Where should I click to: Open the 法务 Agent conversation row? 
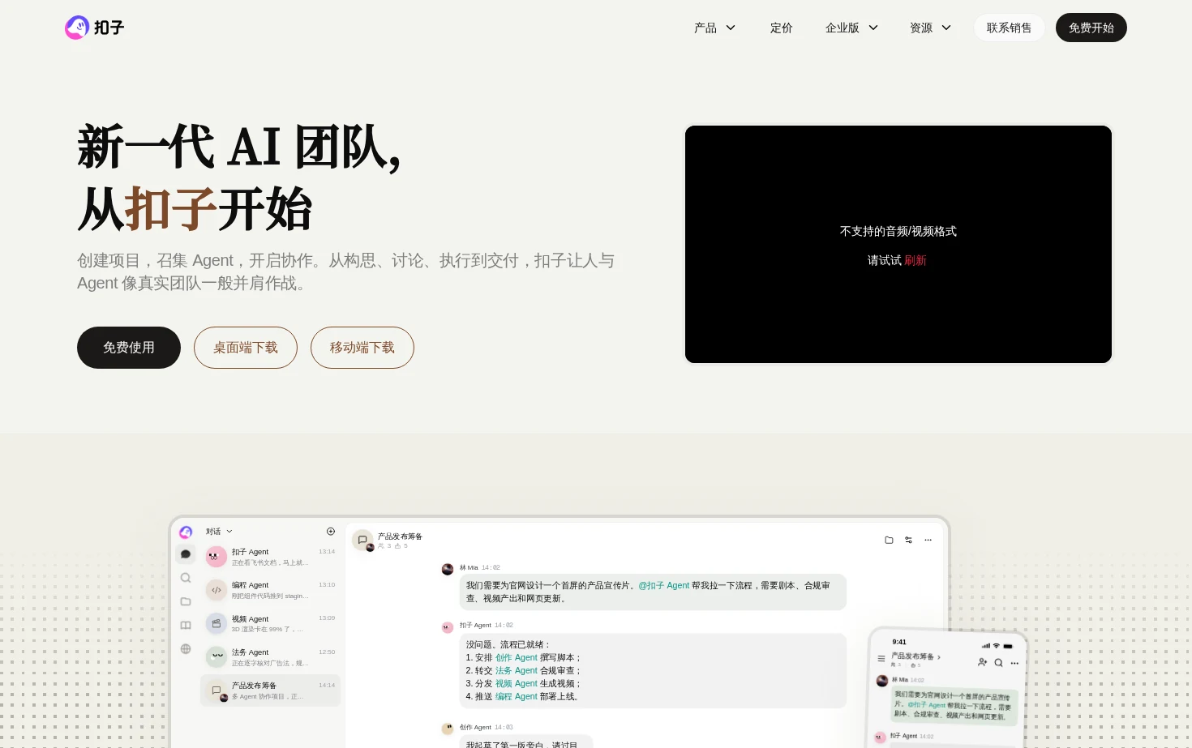click(x=270, y=657)
